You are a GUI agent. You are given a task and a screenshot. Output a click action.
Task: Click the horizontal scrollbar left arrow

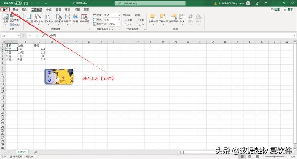click(x=182, y=152)
